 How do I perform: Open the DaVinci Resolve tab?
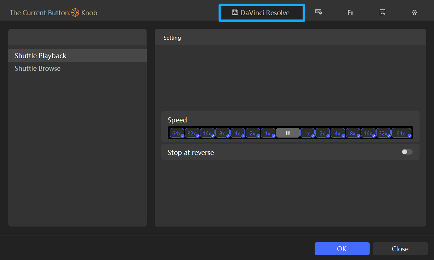coord(262,13)
